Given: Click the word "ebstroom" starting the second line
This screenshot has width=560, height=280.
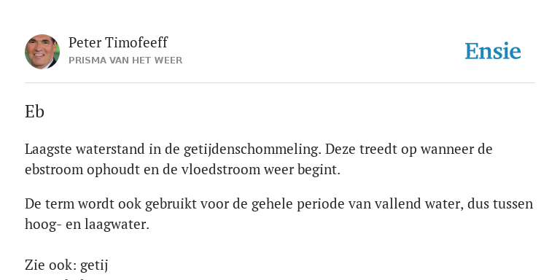Looking at the screenshot, I should pos(53,169).
